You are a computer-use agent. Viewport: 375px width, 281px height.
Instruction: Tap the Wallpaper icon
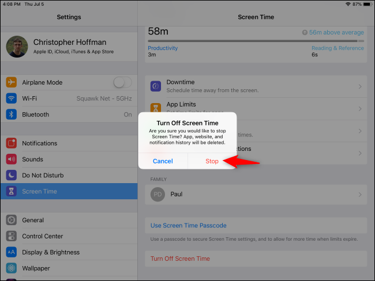pos(11,268)
